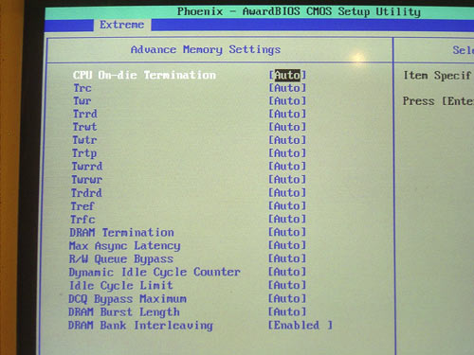This screenshot has width=474, height=355.
Task: Select the Twrrd setting label
Action: pos(87,167)
